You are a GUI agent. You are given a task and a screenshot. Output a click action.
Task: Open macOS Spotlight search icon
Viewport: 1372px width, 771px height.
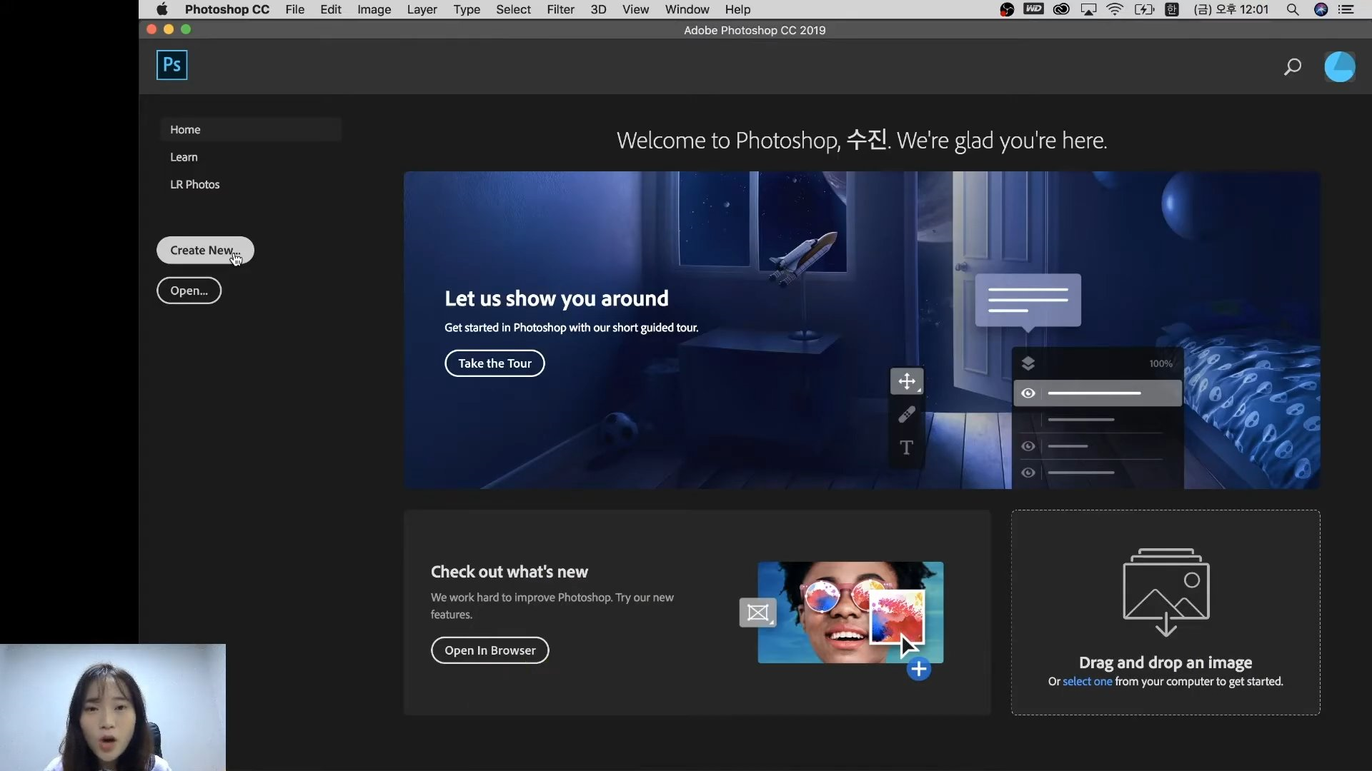(x=1292, y=9)
